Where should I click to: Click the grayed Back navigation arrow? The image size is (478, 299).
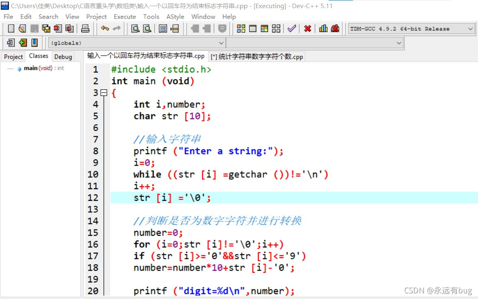[195, 29]
